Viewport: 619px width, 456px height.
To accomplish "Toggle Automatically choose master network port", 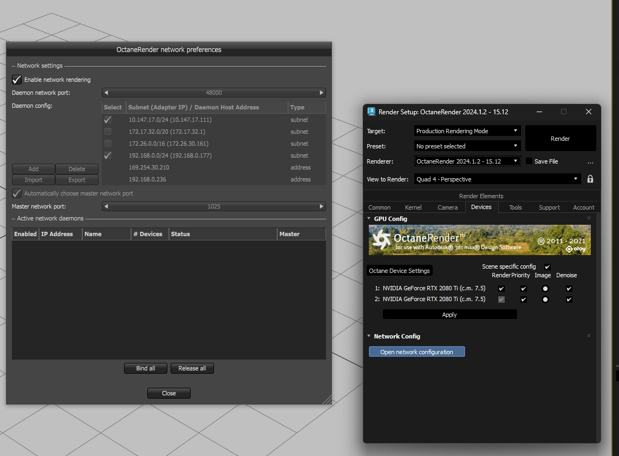I will [x=17, y=193].
